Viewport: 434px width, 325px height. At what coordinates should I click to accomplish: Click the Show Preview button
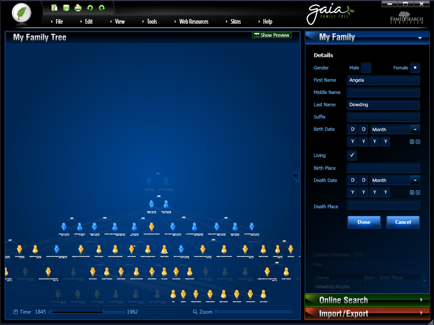pos(272,35)
